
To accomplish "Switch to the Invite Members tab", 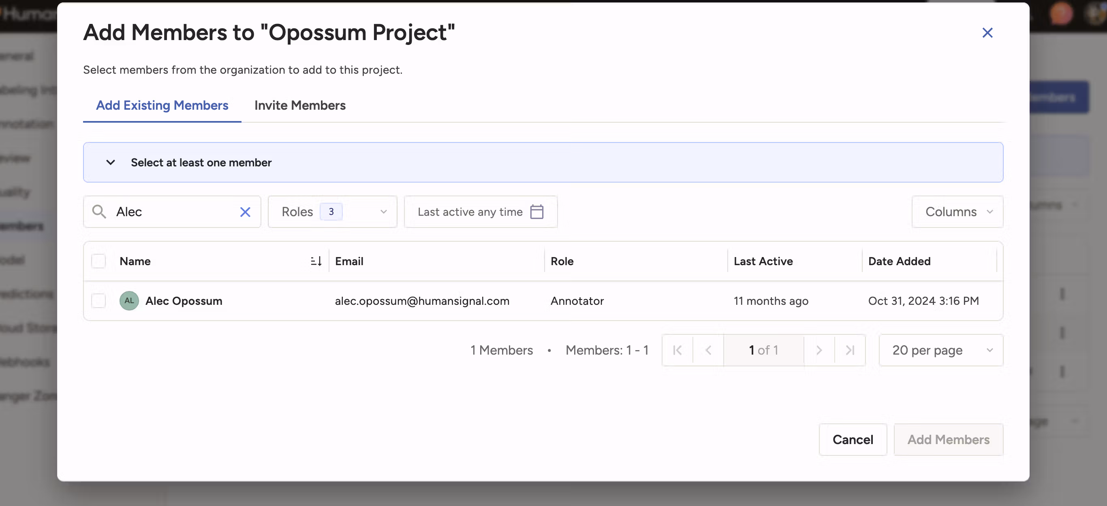I will point(299,106).
